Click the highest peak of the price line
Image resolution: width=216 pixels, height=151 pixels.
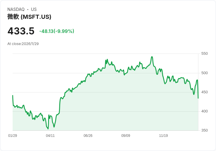152,57
